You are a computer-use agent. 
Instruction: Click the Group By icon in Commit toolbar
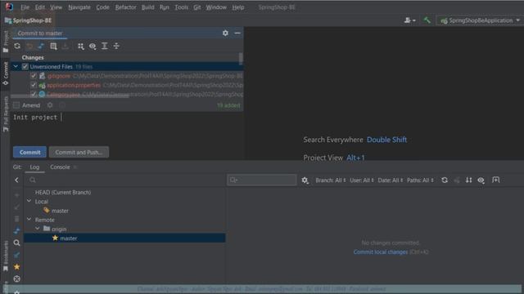point(81,46)
